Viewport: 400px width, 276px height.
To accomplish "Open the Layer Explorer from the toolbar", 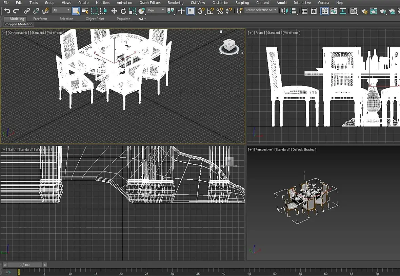I will (314, 11).
